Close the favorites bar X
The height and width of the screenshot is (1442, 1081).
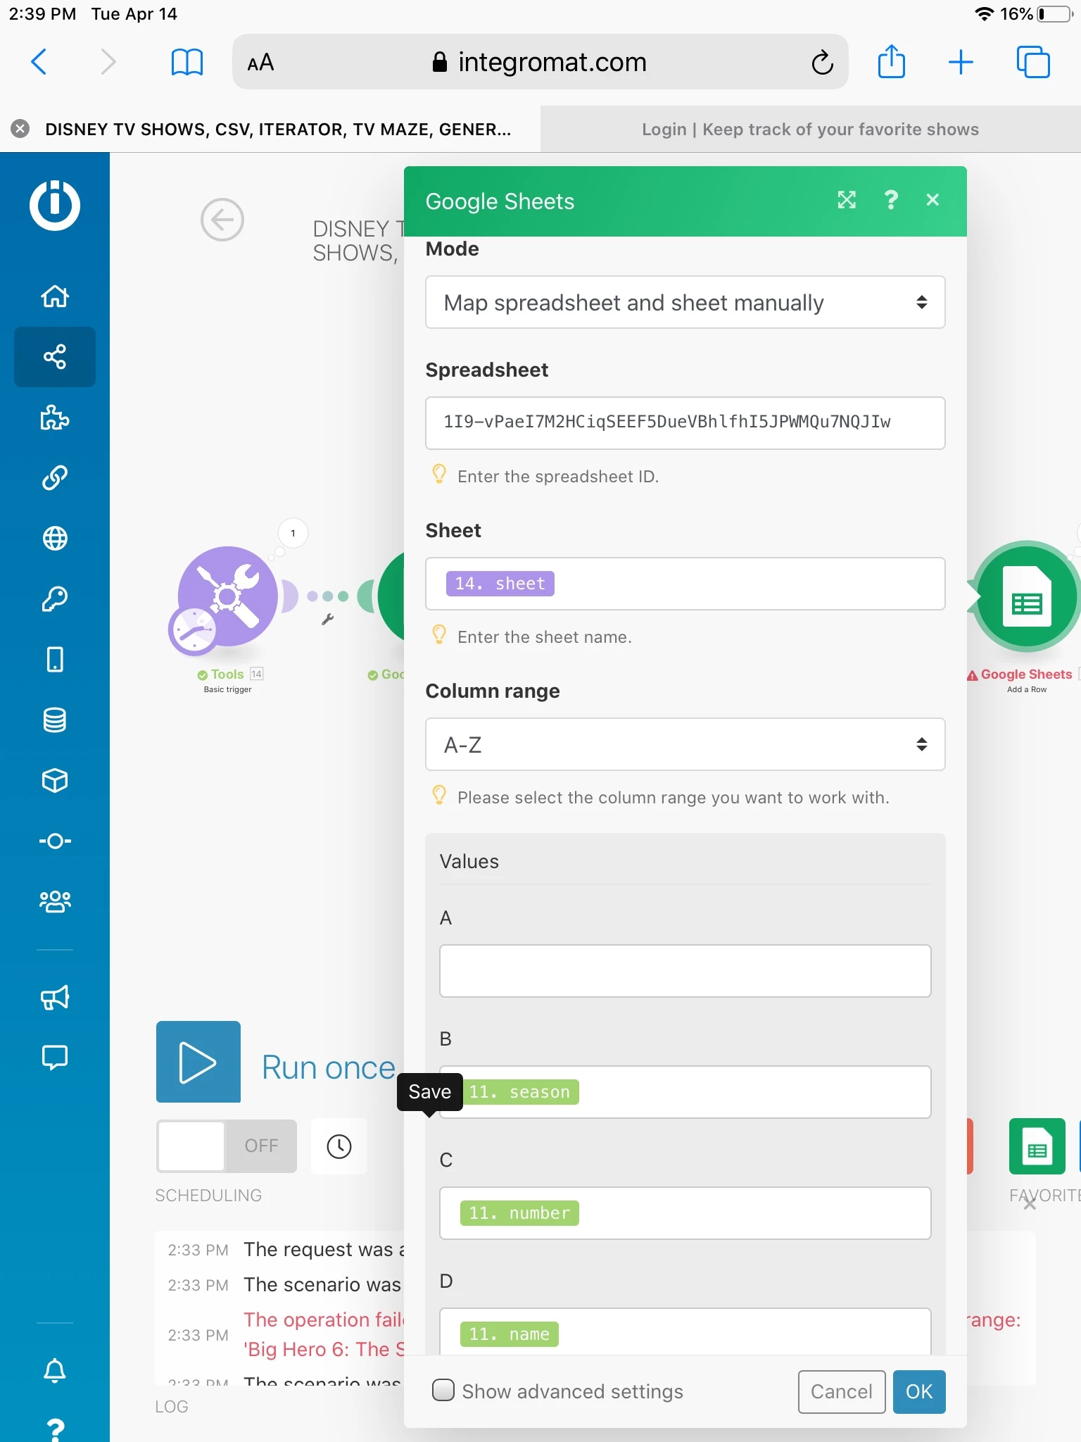(x=1030, y=1204)
